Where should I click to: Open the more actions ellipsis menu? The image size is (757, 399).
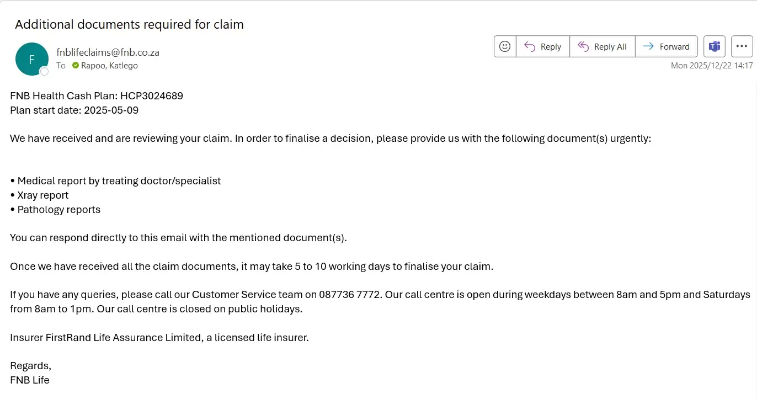pos(742,47)
